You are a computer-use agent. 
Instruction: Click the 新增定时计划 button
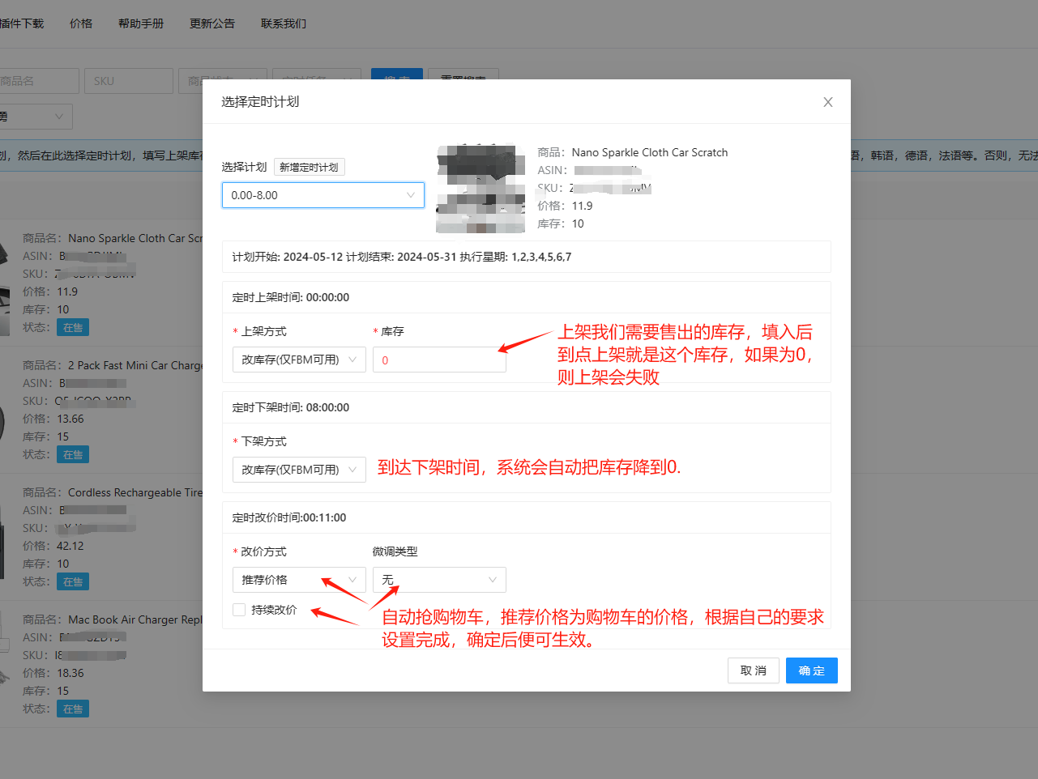coord(309,167)
